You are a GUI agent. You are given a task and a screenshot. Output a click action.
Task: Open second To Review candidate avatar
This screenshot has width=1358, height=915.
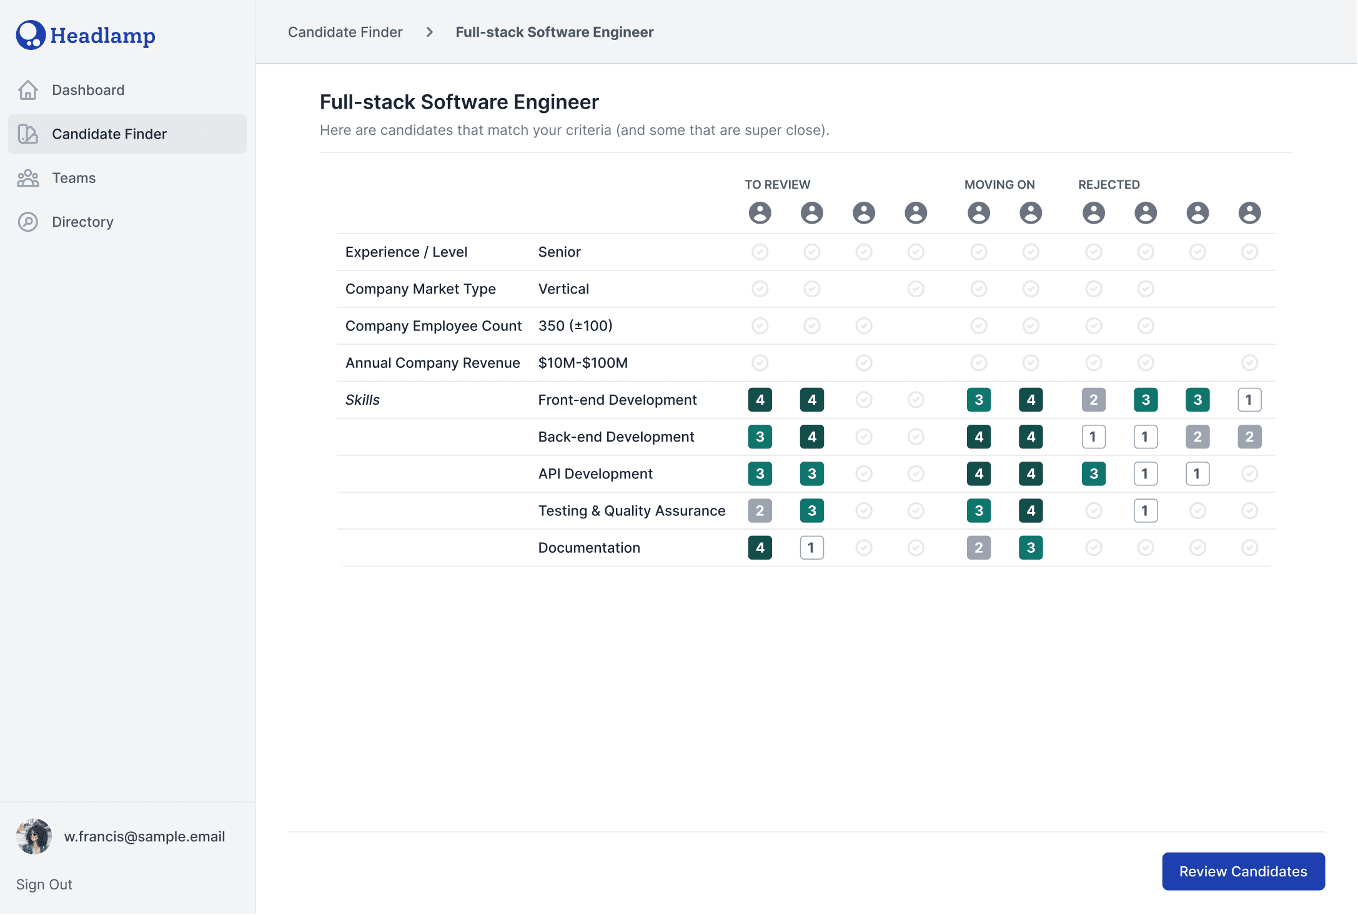point(811,213)
